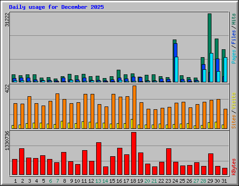
Task: Select the cyan Pages bar on day 31
Action: tap(225, 70)
